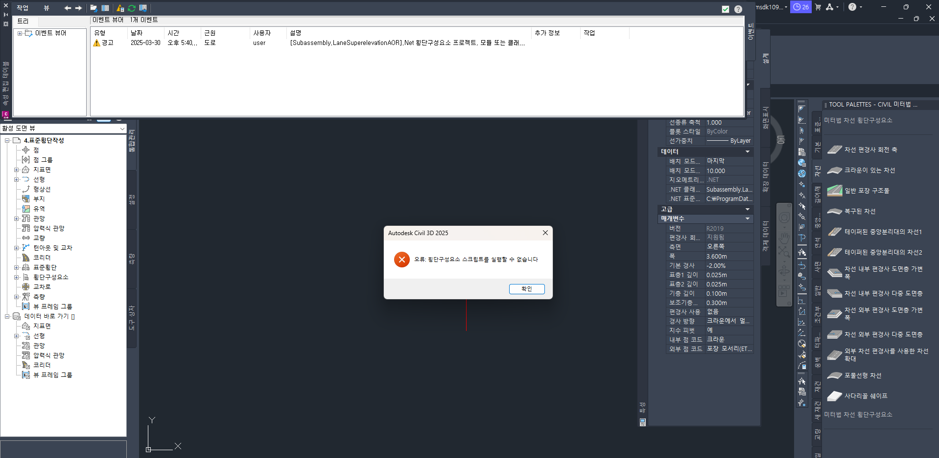The height and width of the screenshot is (458, 939).
Task: Click the 선가중치 ByLayer value
Action: 728,141
